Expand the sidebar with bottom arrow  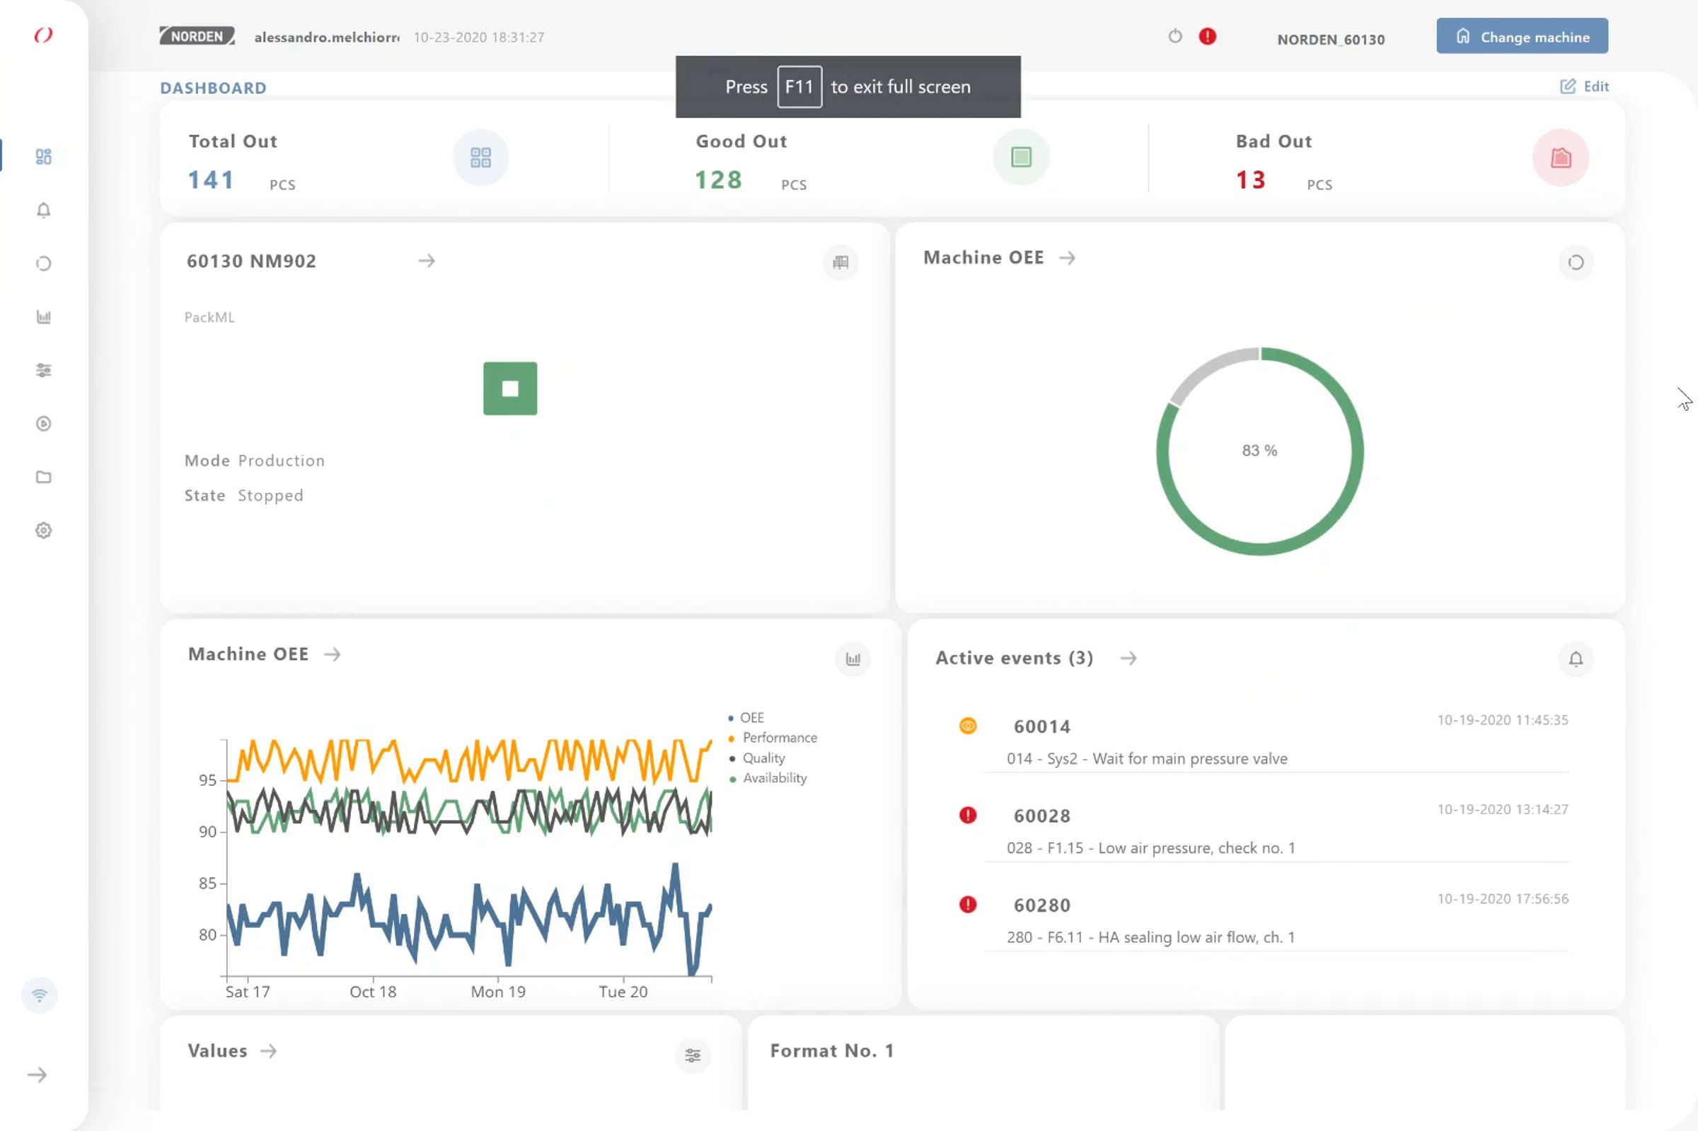(37, 1074)
